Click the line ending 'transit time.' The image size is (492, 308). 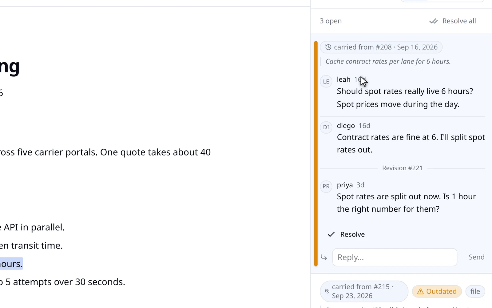31,245
